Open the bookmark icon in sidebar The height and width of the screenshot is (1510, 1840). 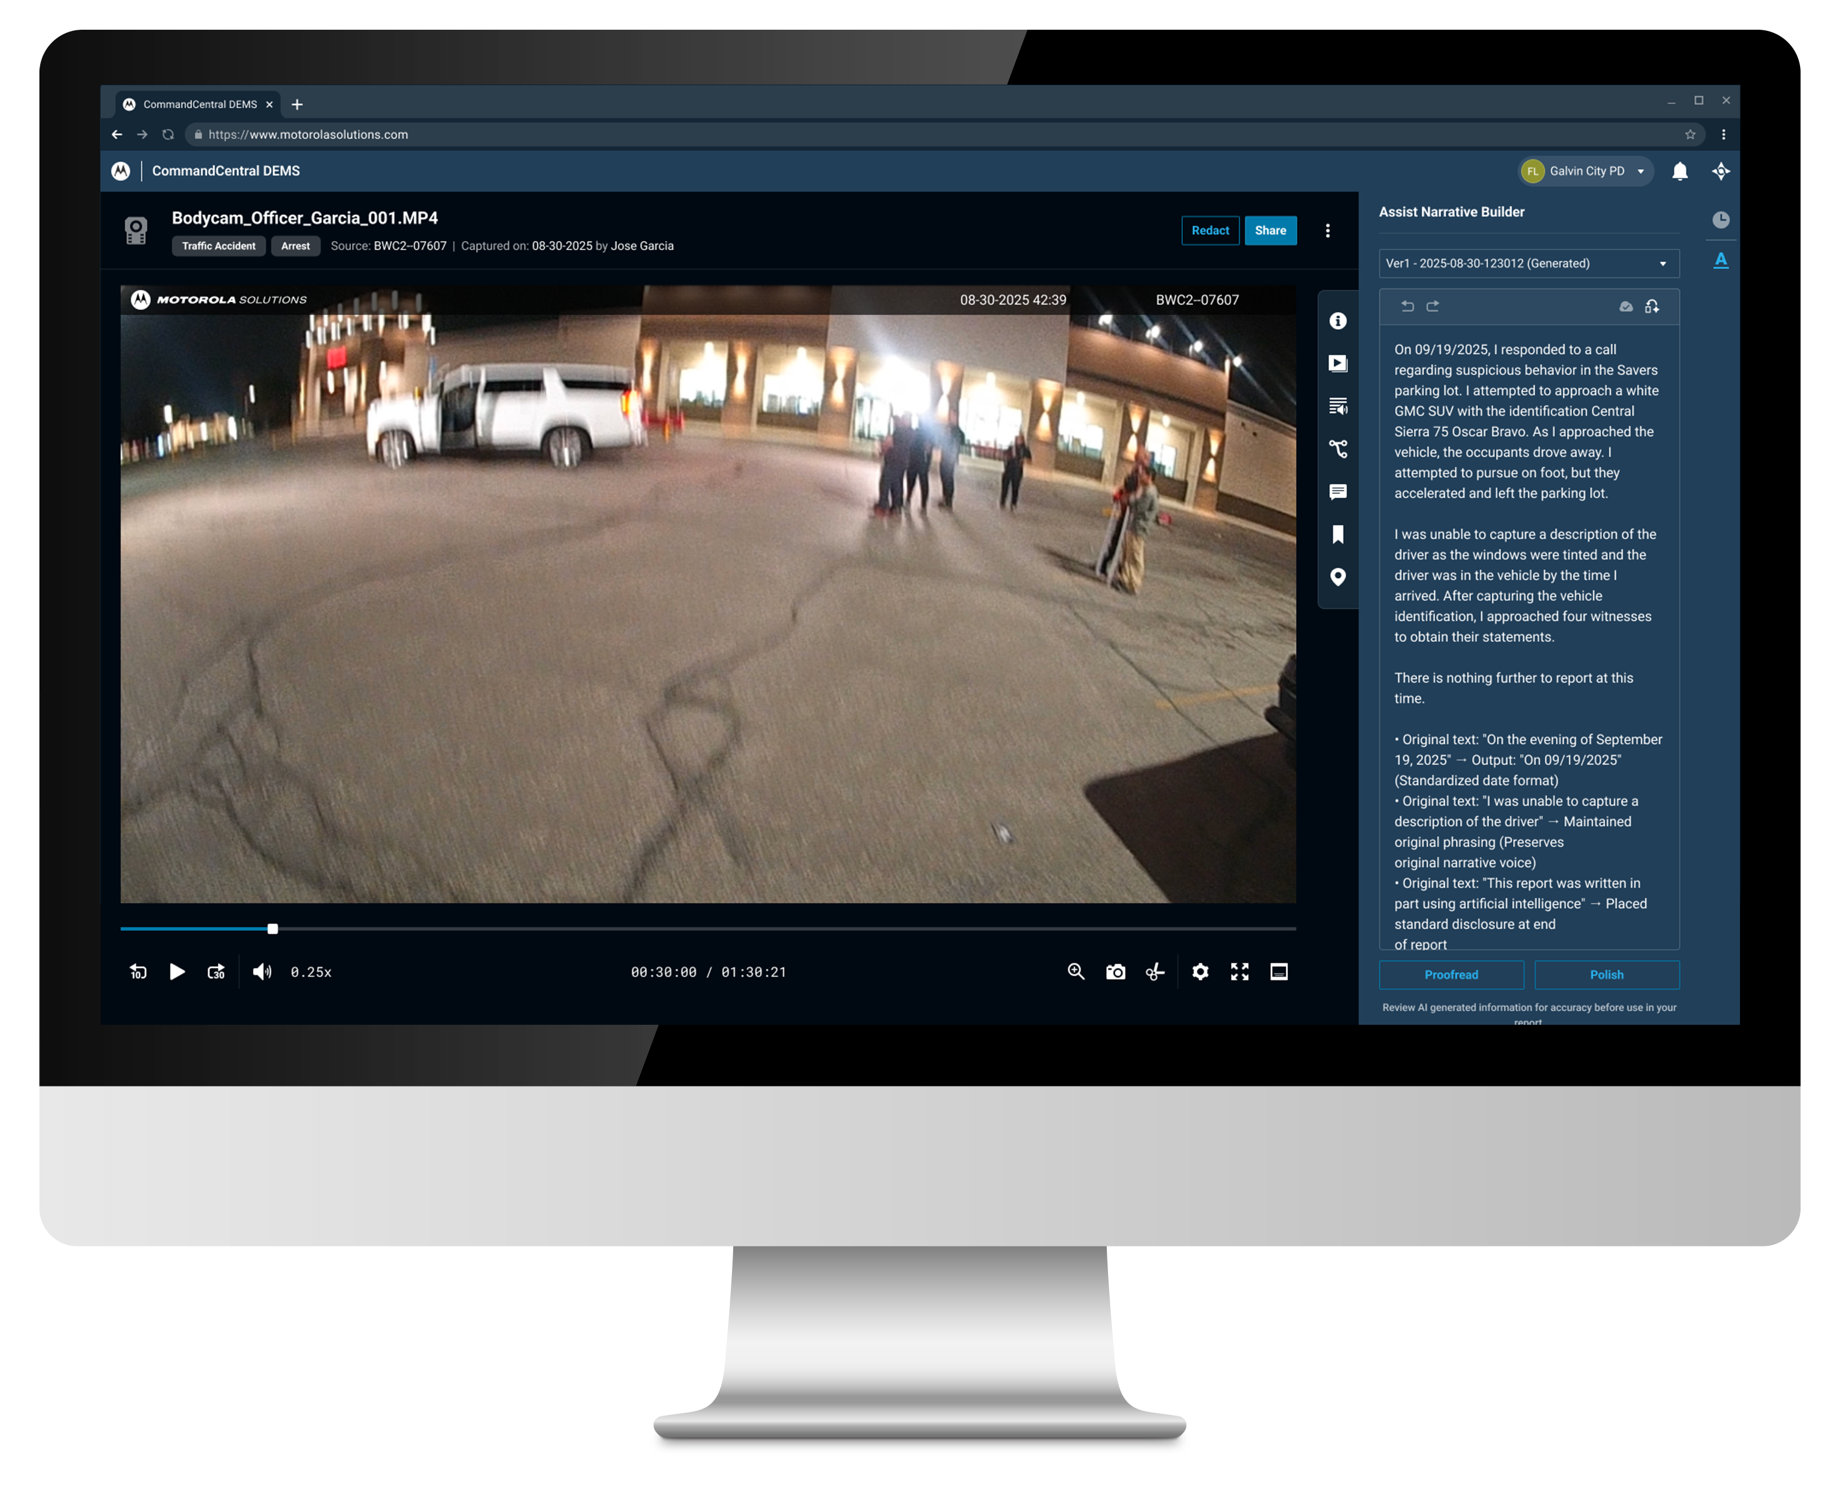(x=1337, y=534)
